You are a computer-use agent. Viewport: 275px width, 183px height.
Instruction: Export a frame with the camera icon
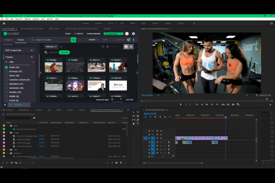[233, 104]
